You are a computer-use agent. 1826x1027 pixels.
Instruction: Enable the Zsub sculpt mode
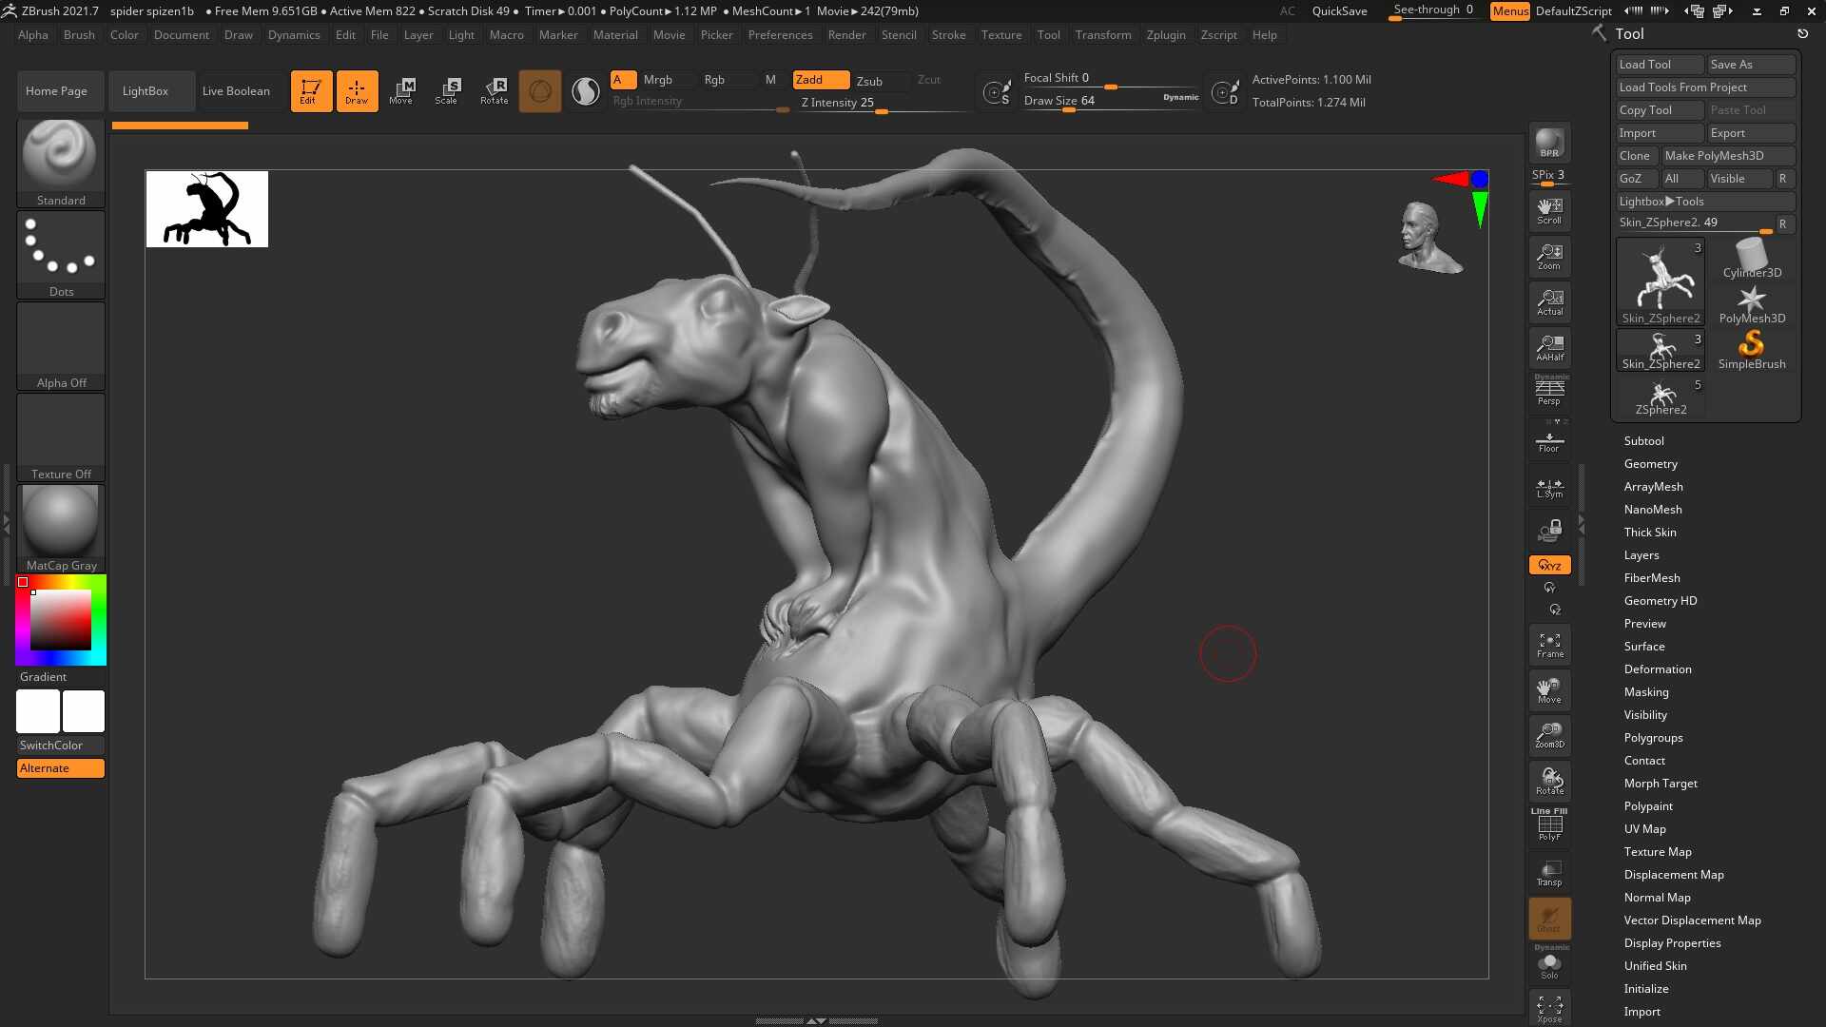coord(869,81)
